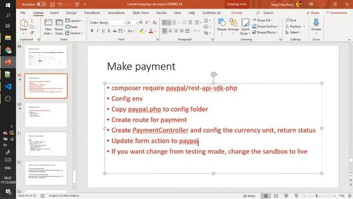353x199 pixels.
Task: Apply the red font color
Action: (x=151, y=31)
